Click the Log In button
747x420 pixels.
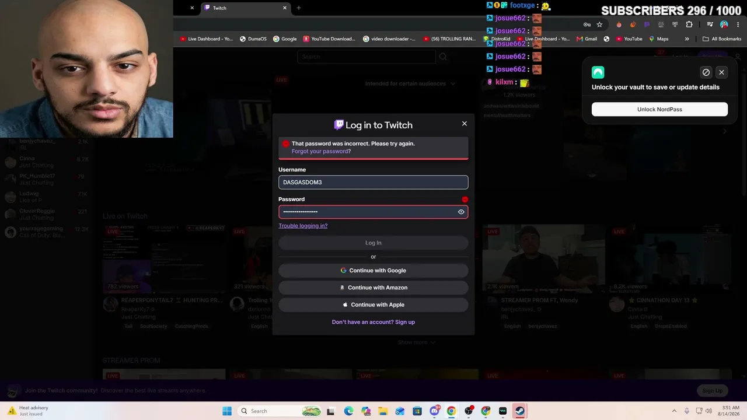coord(373,243)
